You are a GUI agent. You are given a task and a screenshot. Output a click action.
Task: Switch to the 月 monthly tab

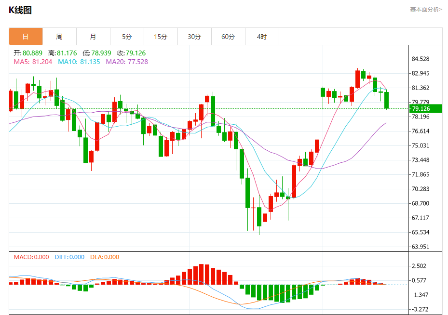point(93,37)
